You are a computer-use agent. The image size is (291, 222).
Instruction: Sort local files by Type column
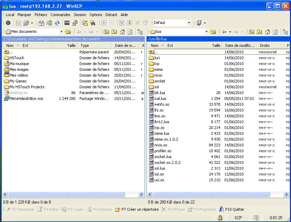tap(94, 45)
